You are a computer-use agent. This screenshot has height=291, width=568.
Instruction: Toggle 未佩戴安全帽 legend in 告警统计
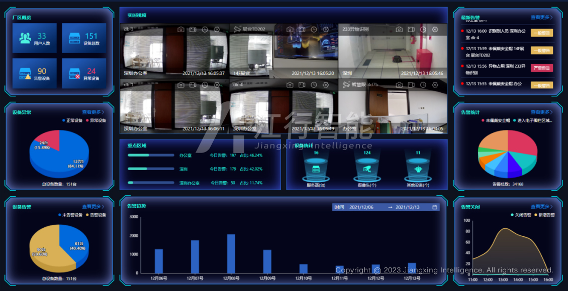point(496,120)
